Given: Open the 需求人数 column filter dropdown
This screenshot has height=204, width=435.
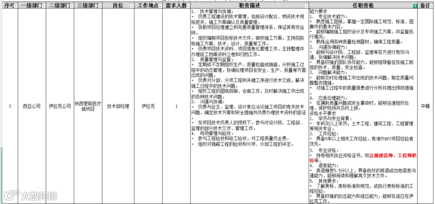Looking at the screenshot, I should point(188,6).
